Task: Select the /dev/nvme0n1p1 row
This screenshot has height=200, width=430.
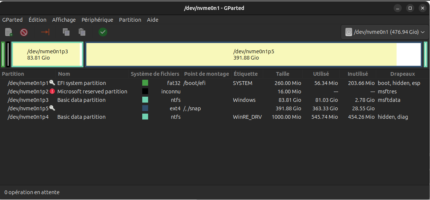Action: [x=215, y=83]
